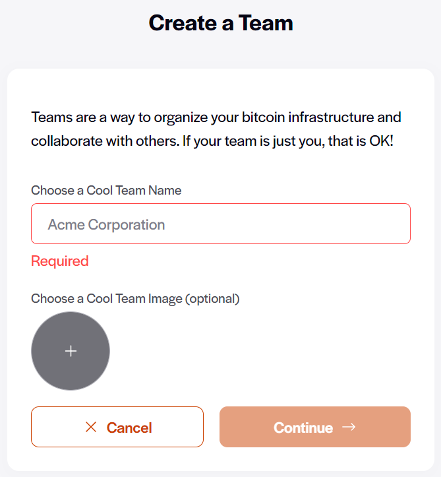Click the word Teams starting the description
441x477 pixels.
[x=49, y=118]
